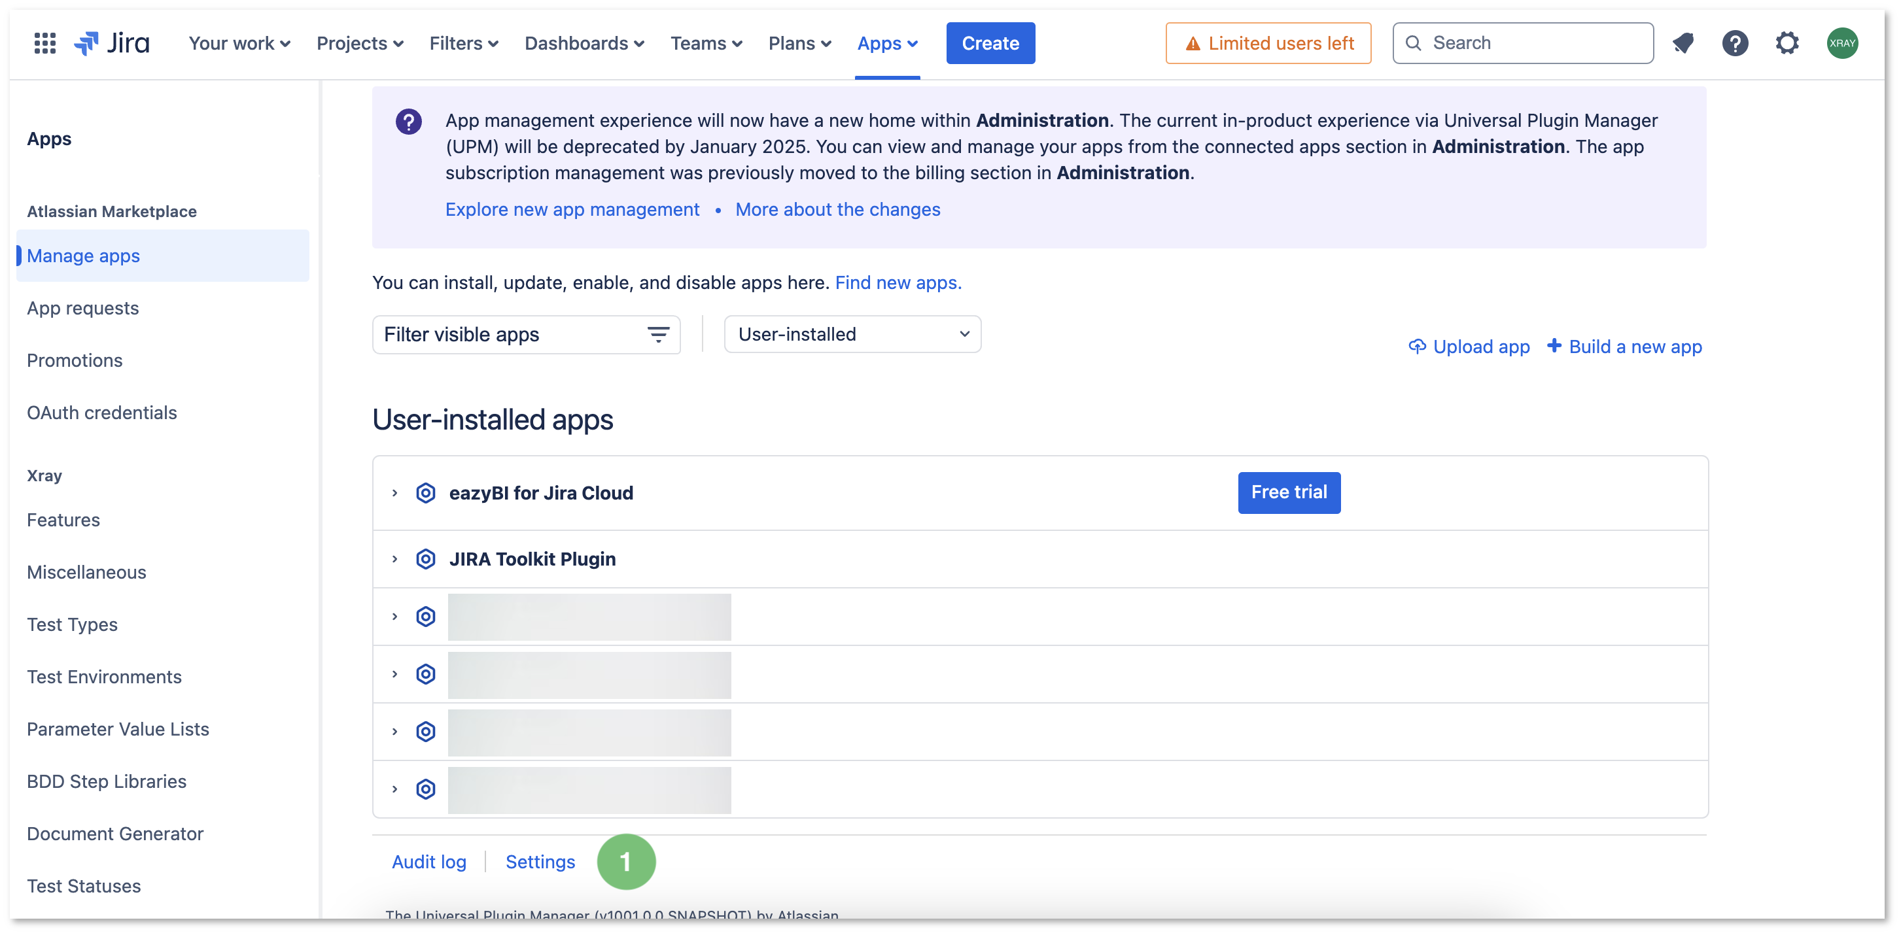Viewport: 1901px width, 935px height.
Task: Click the plus icon beside Build a new app
Action: click(1554, 345)
